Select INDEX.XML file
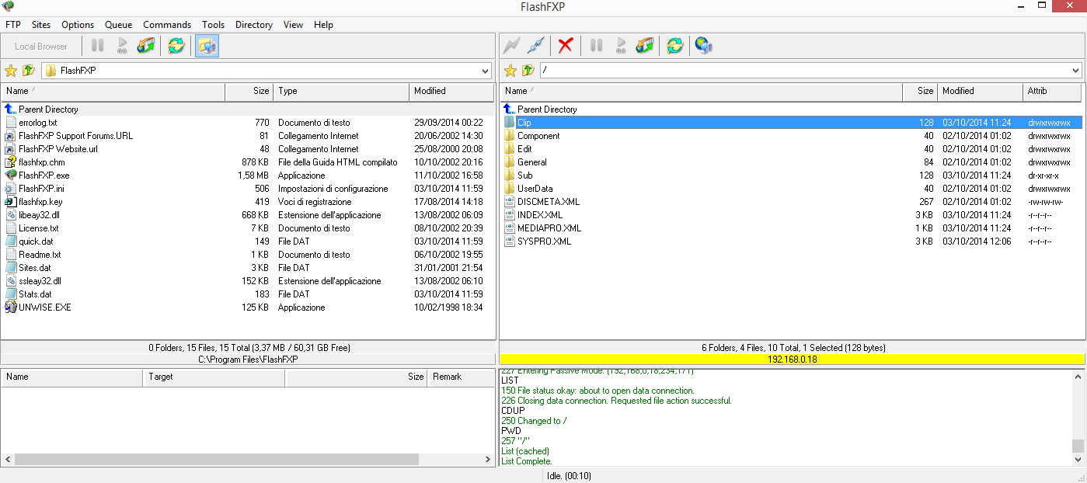The image size is (1087, 483). tap(540, 215)
